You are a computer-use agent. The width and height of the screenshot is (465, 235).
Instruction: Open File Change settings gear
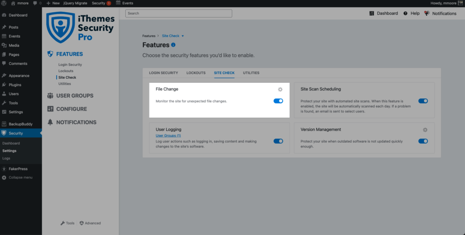280,89
